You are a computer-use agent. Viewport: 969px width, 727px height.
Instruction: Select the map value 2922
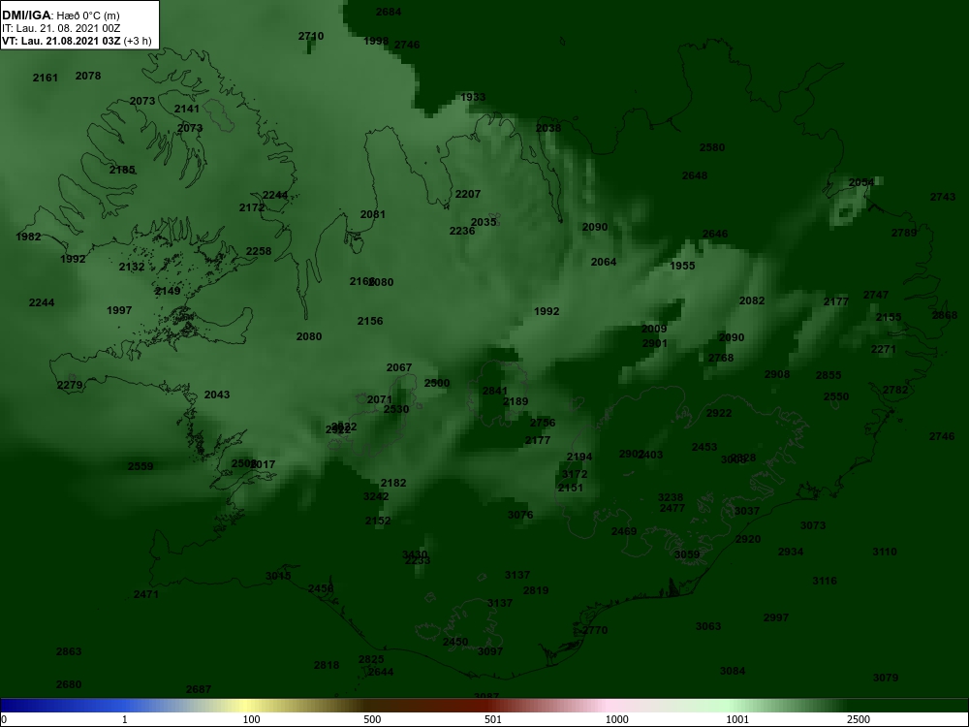[x=719, y=414]
